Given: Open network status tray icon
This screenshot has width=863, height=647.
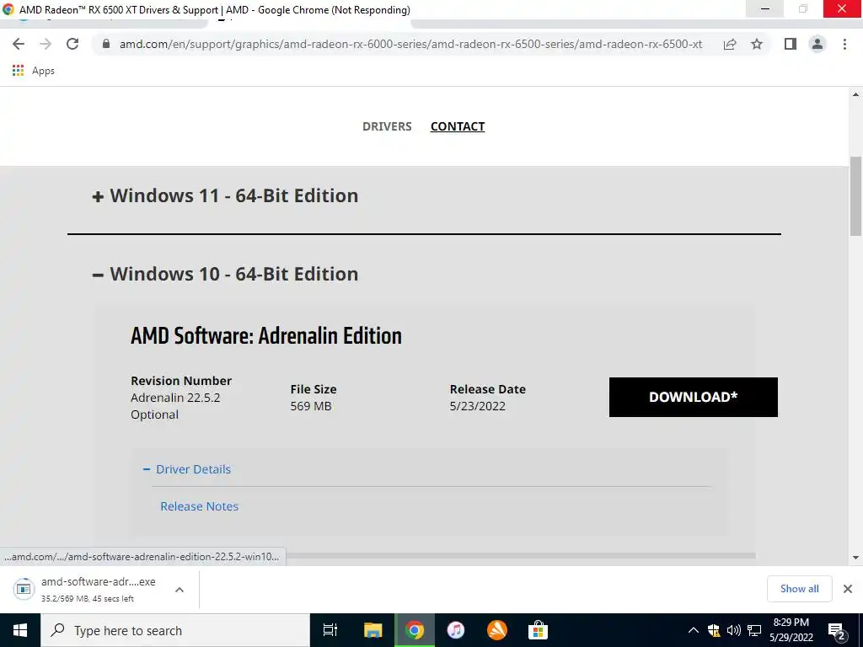Looking at the screenshot, I should pos(754,630).
